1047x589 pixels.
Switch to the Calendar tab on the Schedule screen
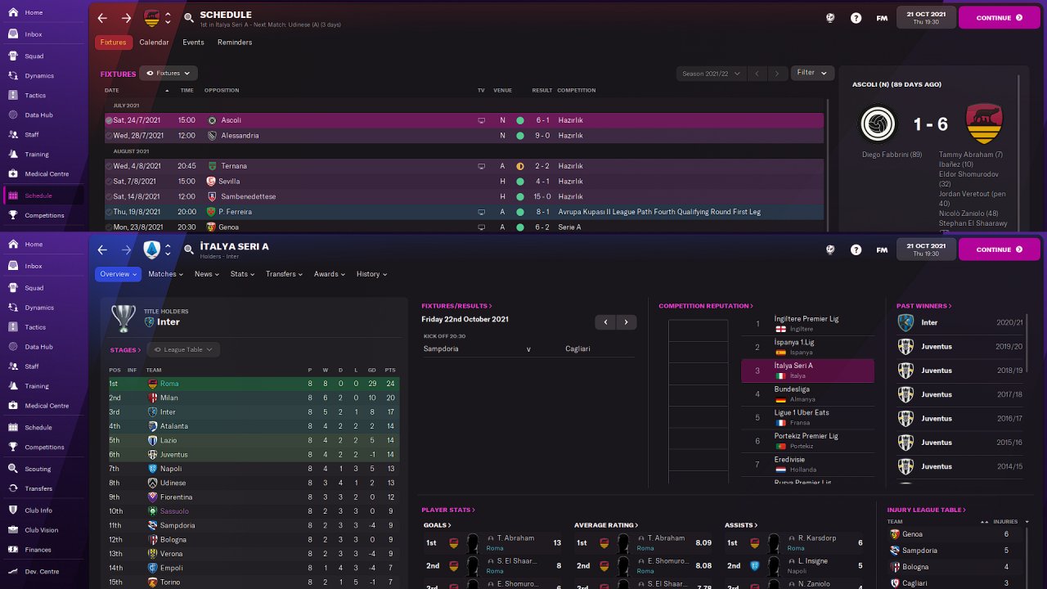click(x=154, y=43)
